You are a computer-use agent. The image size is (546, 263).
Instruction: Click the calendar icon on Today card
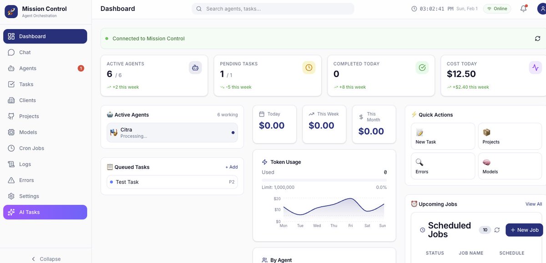(262, 114)
